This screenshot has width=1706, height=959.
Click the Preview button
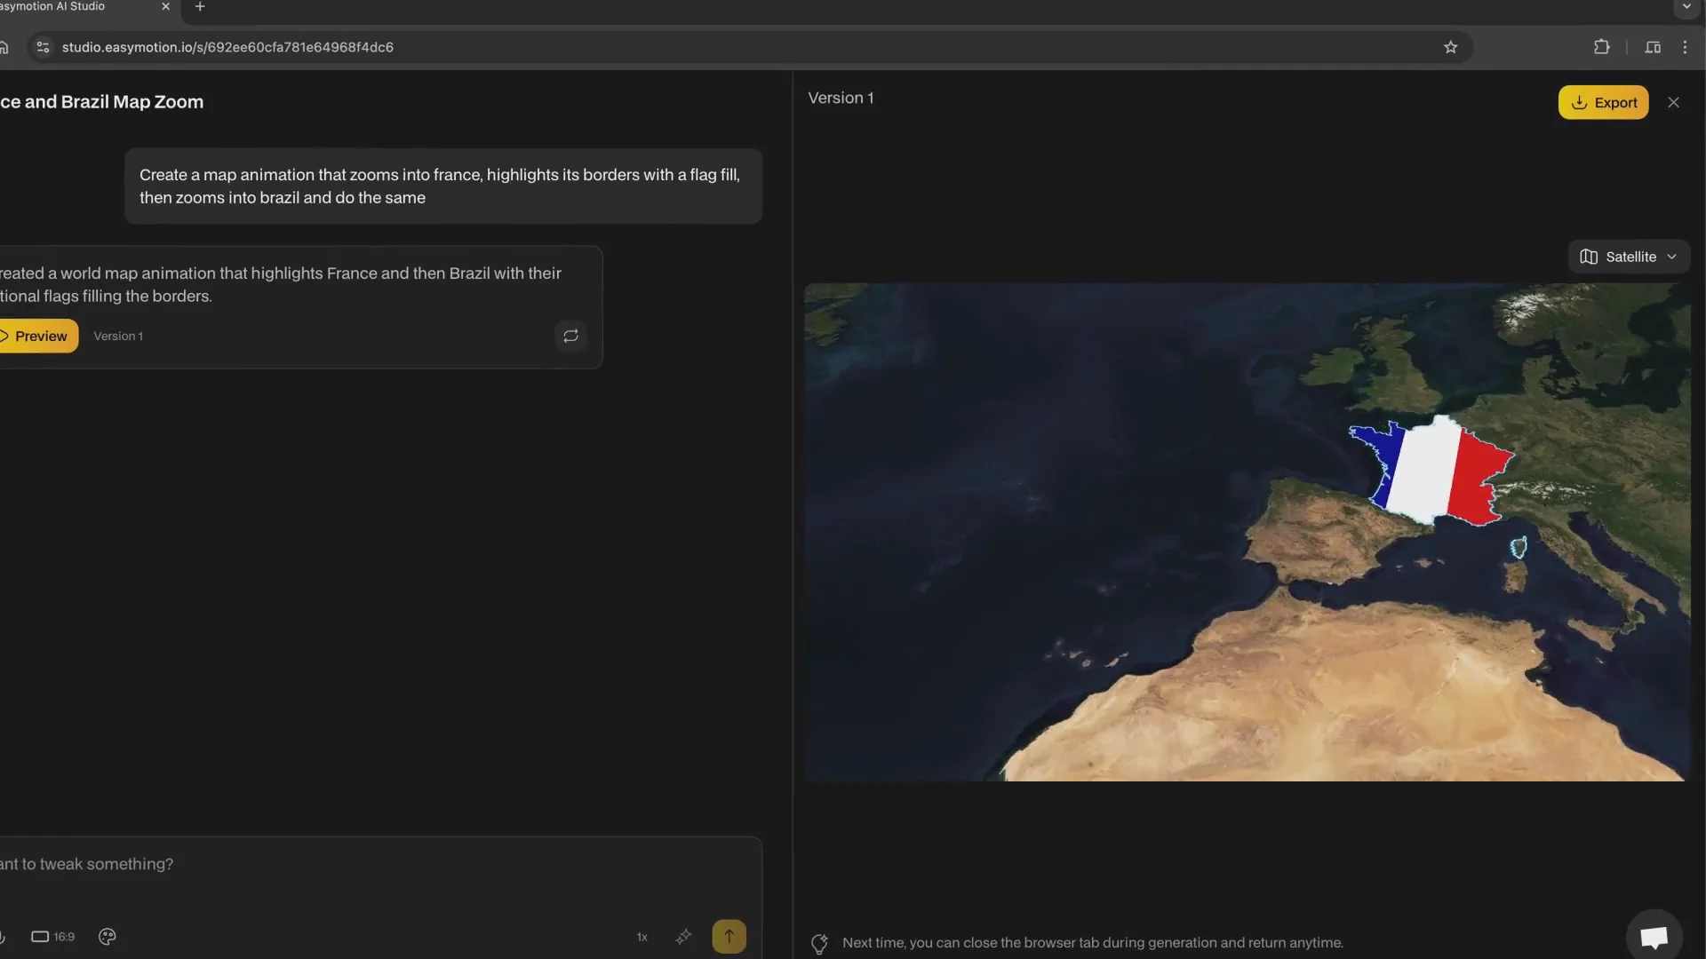point(36,336)
